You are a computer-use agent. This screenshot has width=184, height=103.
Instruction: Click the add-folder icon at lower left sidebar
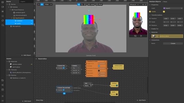click(x=3, y=80)
